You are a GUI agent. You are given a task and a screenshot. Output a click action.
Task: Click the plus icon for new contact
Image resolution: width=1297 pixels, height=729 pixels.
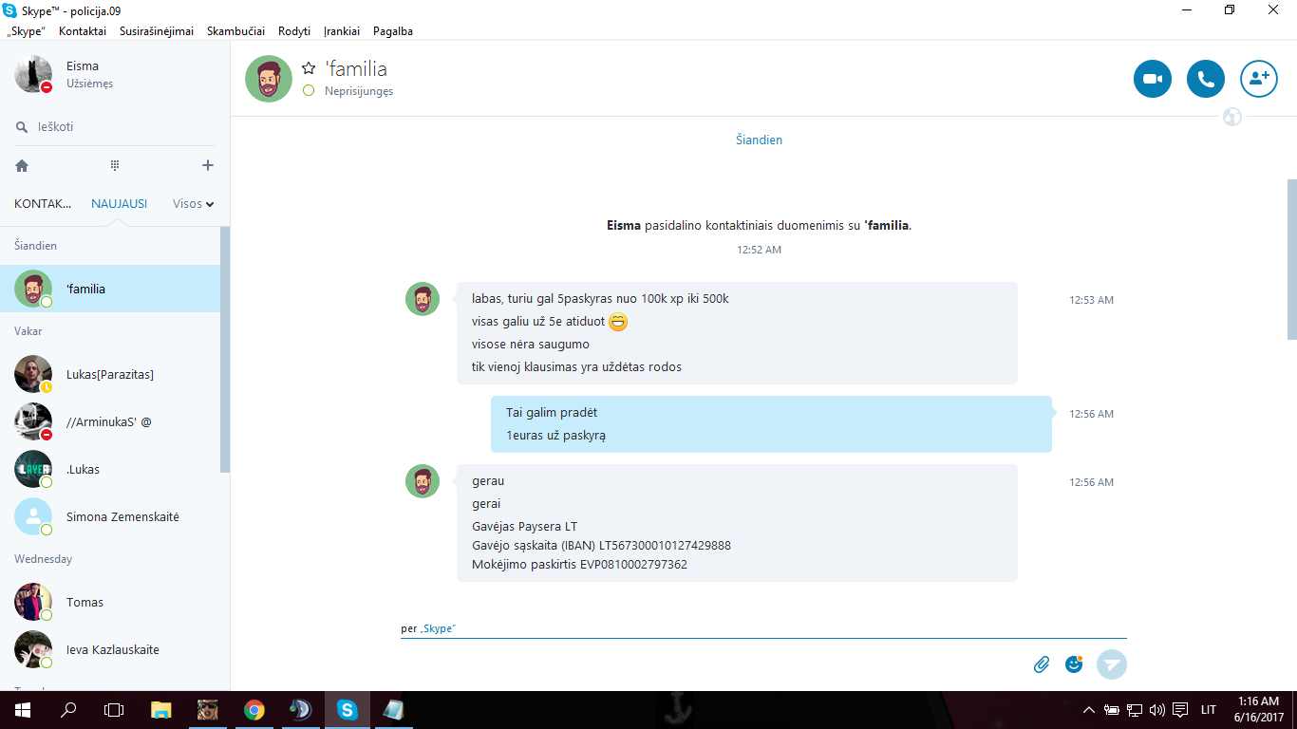point(208,165)
